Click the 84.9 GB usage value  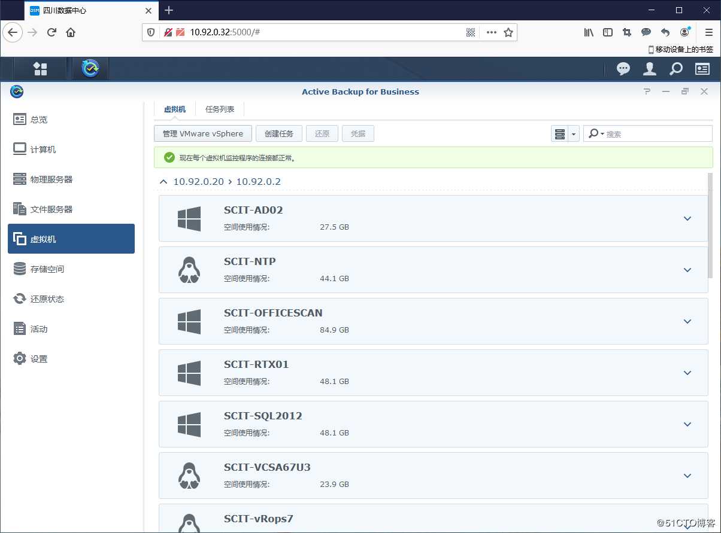[x=334, y=330]
